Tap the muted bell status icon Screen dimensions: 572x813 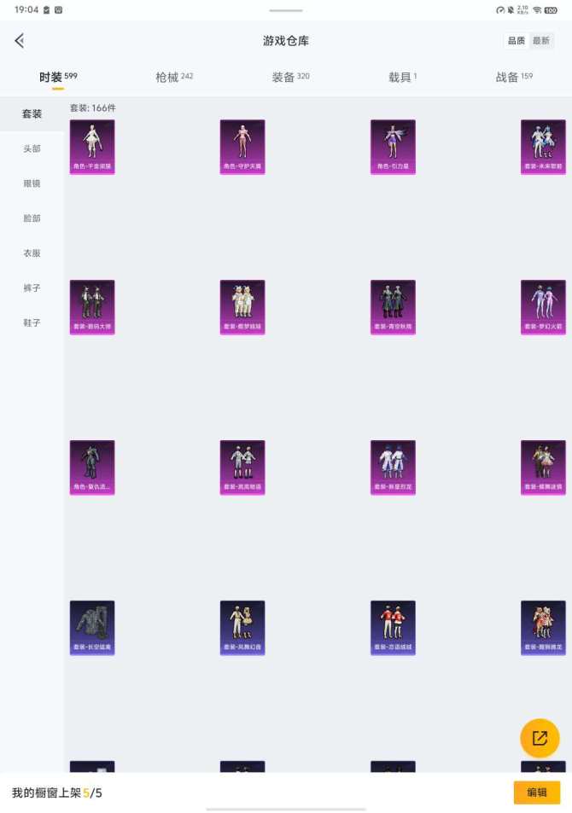(x=511, y=10)
